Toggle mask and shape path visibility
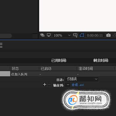This screenshot has width=116, height=116. pos(82,35)
